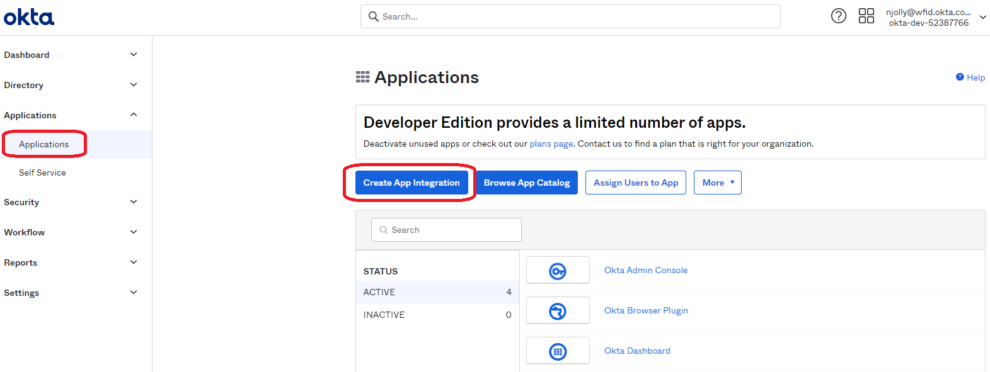This screenshot has height=372, width=990.
Task: Select Directory in the sidebar
Action: (x=24, y=85)
